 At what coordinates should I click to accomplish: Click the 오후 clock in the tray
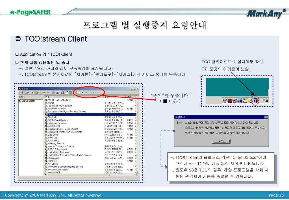[265, 101]
